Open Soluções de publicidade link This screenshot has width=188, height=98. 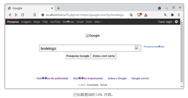click(52, 78)
